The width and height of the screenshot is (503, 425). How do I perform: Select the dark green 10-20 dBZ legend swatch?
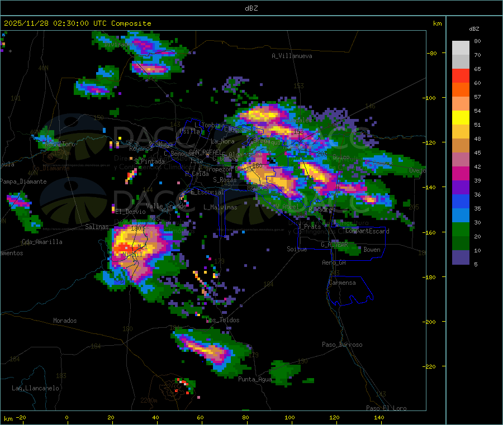click(x=461, y=243)
